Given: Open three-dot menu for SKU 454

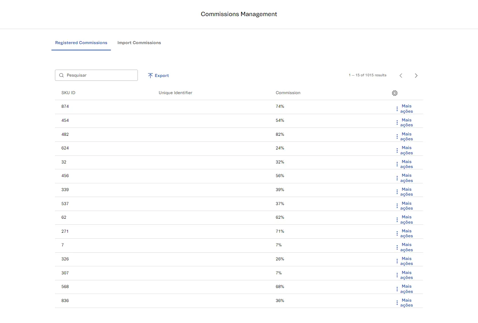Looking at the screenshot, I should coord(397,122).
